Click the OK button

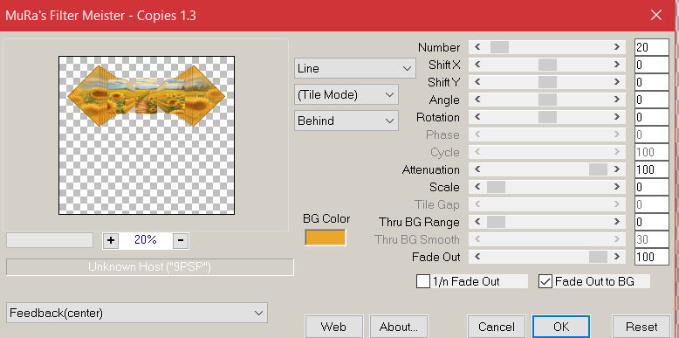tap(561, 327)
